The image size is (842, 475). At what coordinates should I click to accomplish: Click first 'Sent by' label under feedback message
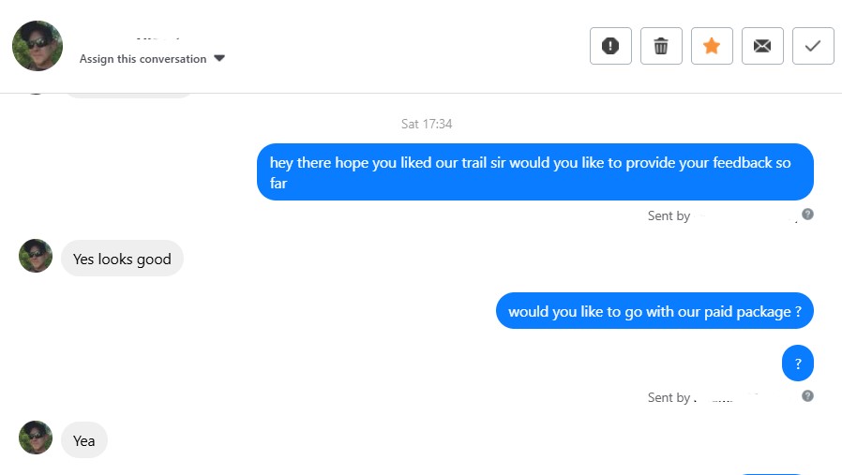click(669, 215)
